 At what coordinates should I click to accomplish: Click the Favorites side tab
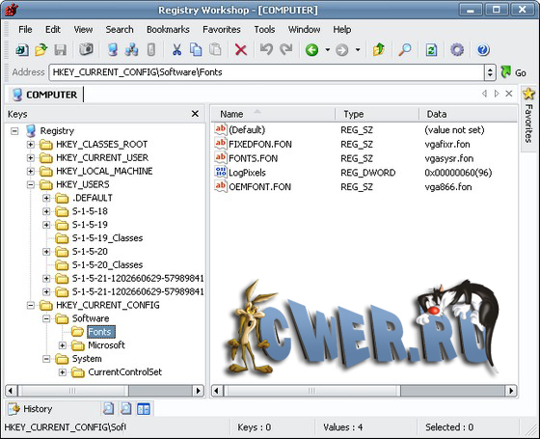click(x=528, y=116)
